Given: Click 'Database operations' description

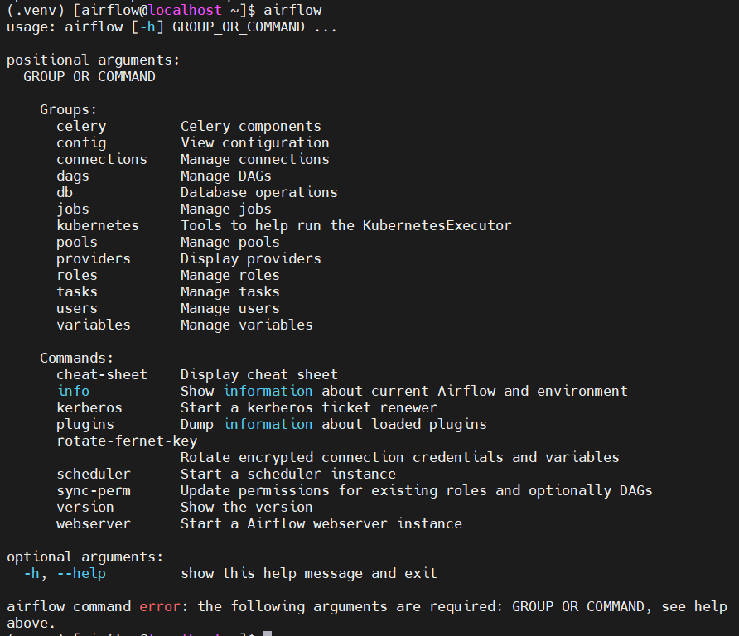Looking at the screenshot, I should [x=259, y=193].
